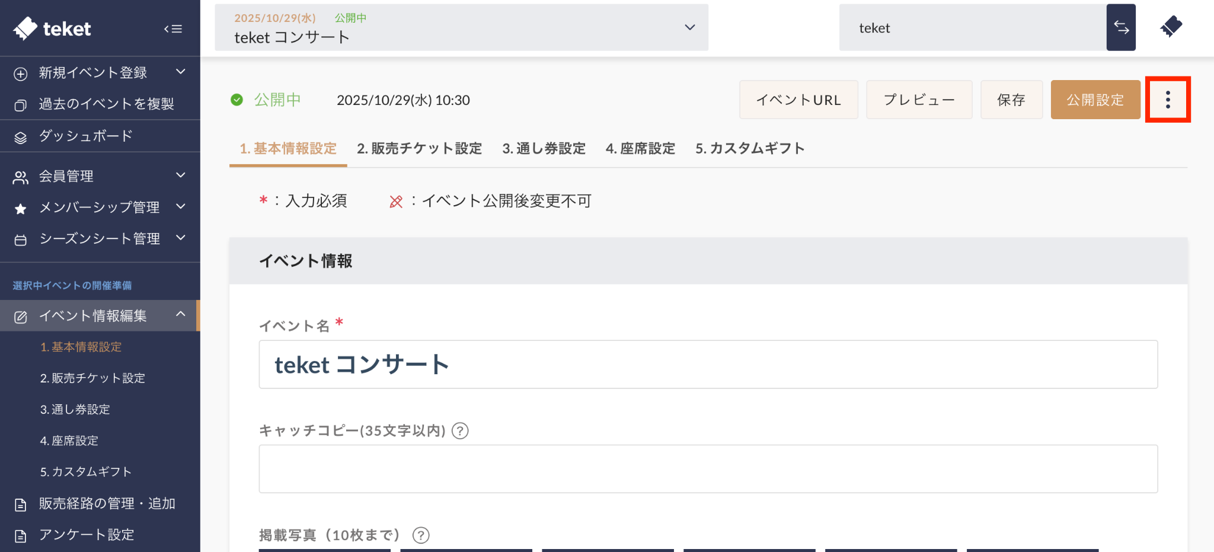Viewport: 1214px width, 552px height.
Task: Expand the 新規イベント登録 menu
Action: point(181,72)
